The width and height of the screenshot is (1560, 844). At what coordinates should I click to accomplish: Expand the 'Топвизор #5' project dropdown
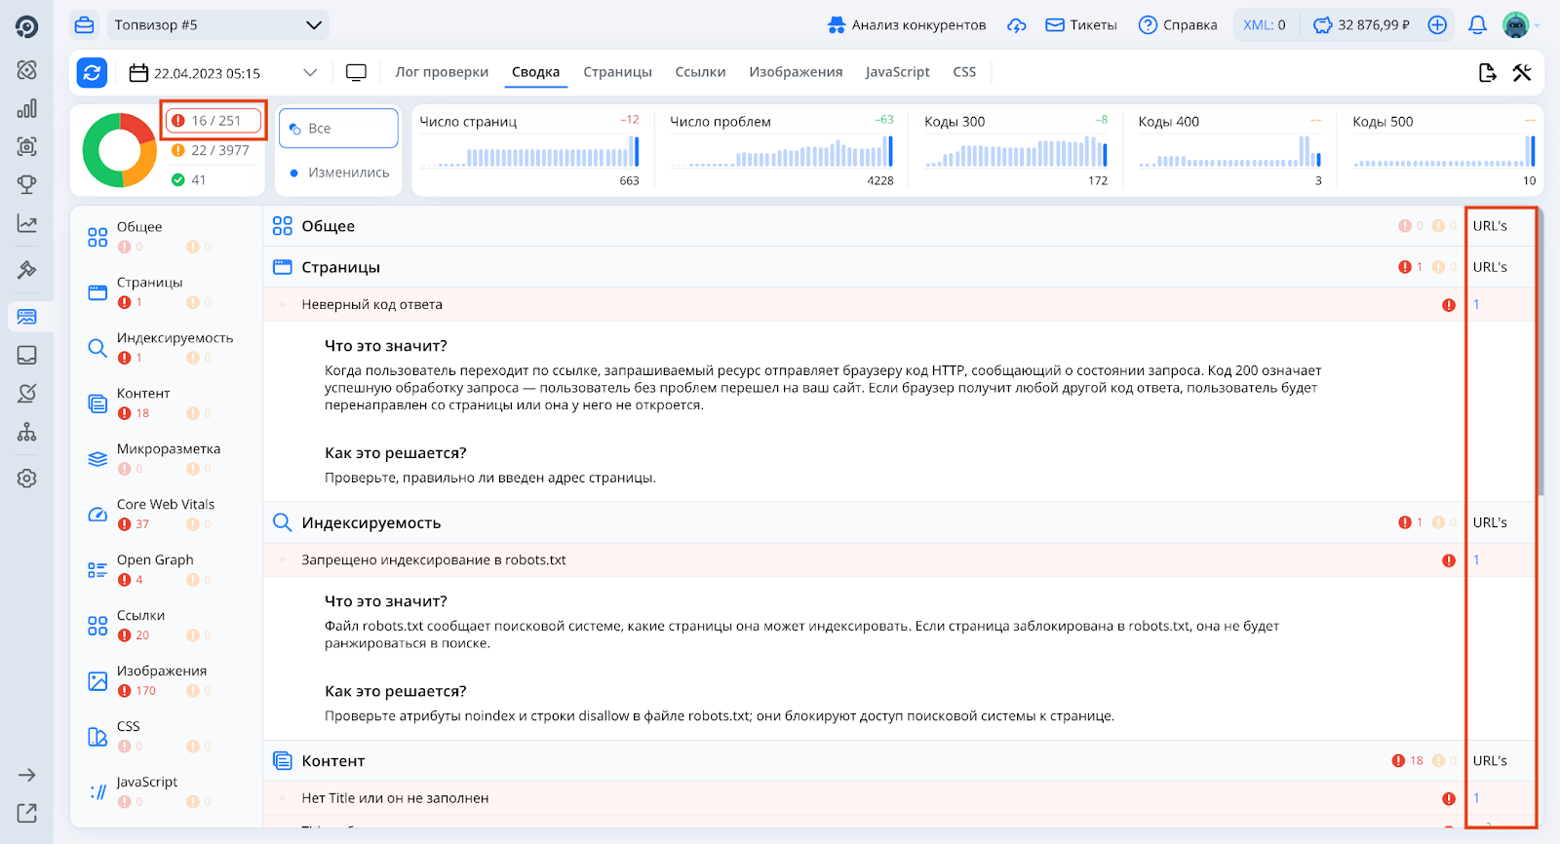(215, 25)
